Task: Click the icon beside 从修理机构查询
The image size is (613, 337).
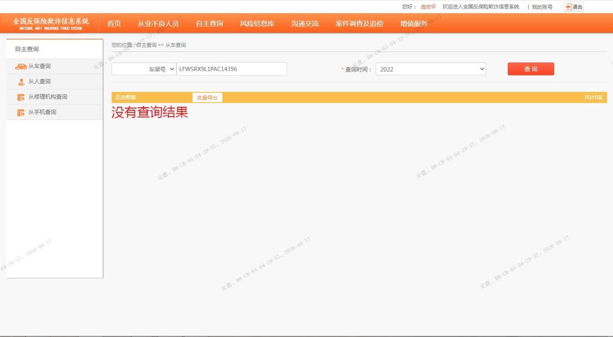Action: point(21,97)
